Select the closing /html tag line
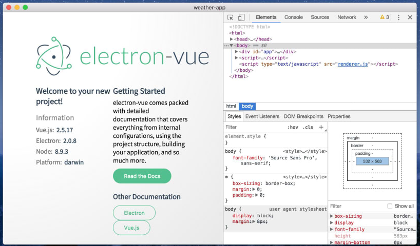 (239, 76)
